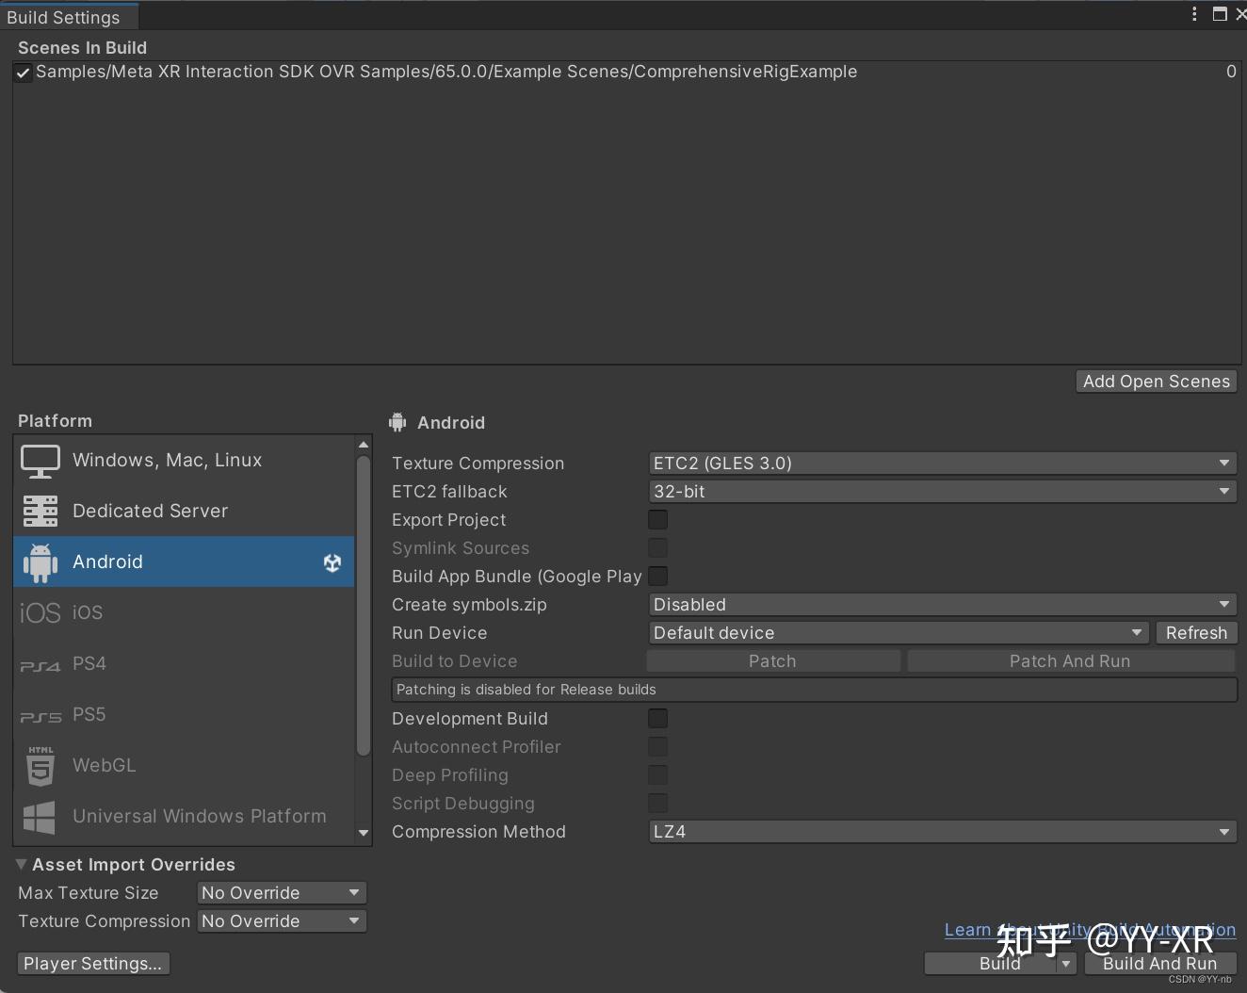Image resolution: width=1247 pixels, height=993 pixels.
Task: Enable the Development Build checkbox
Action: click(657, 718)
